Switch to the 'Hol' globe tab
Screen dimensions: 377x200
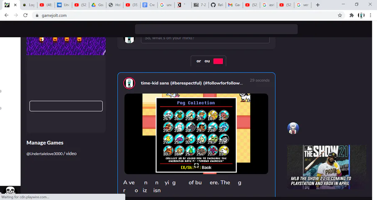115,5
